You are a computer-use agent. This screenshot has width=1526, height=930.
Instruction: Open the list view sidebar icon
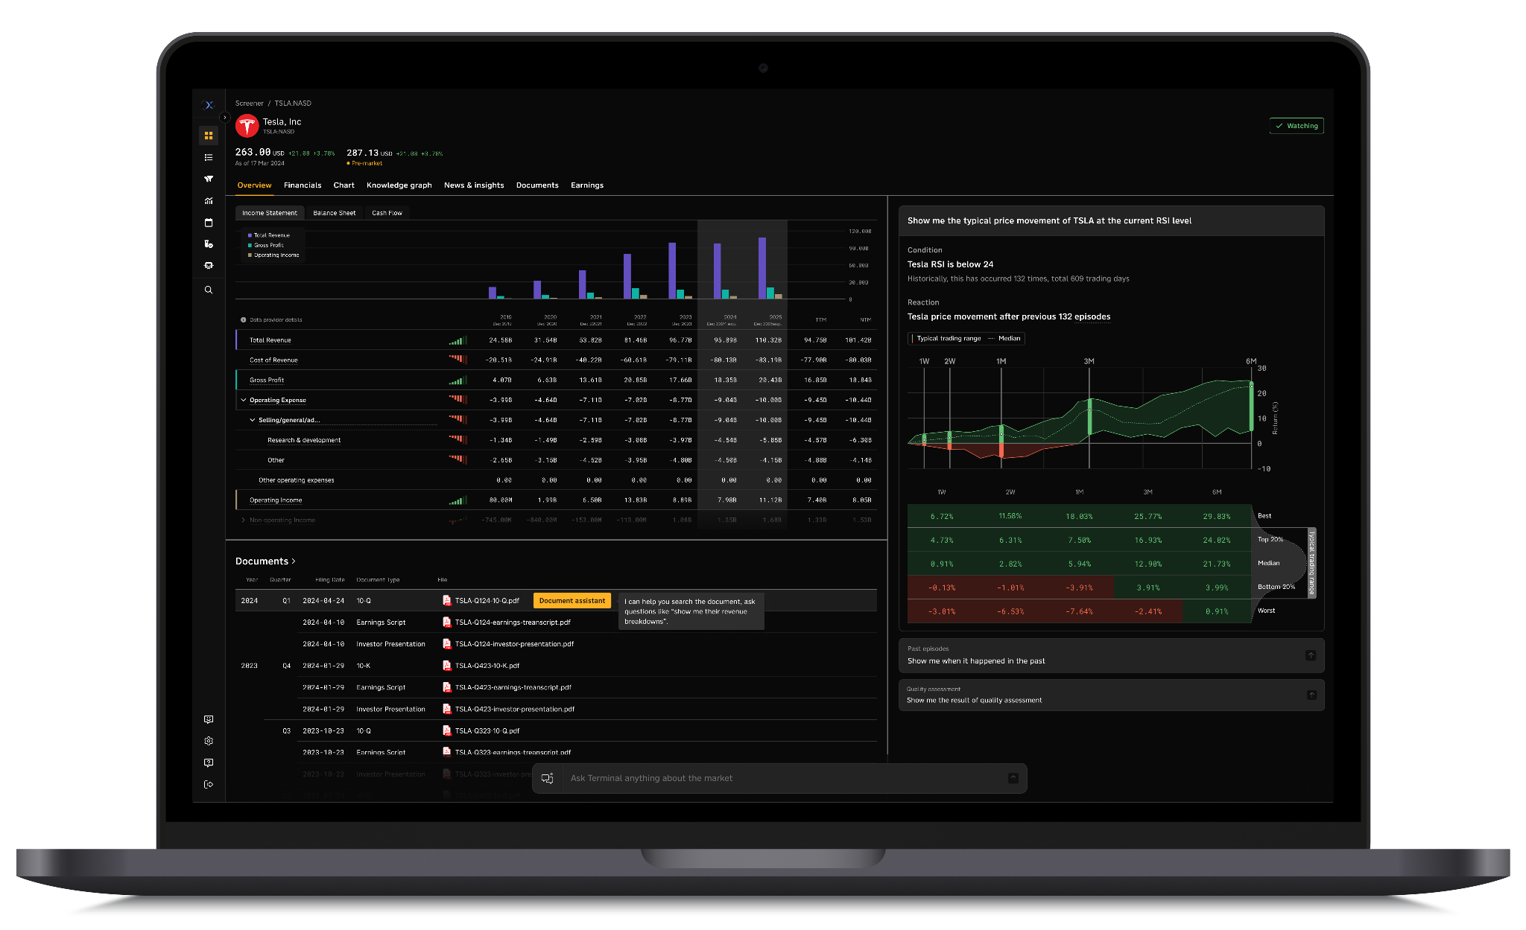[209, 157]
